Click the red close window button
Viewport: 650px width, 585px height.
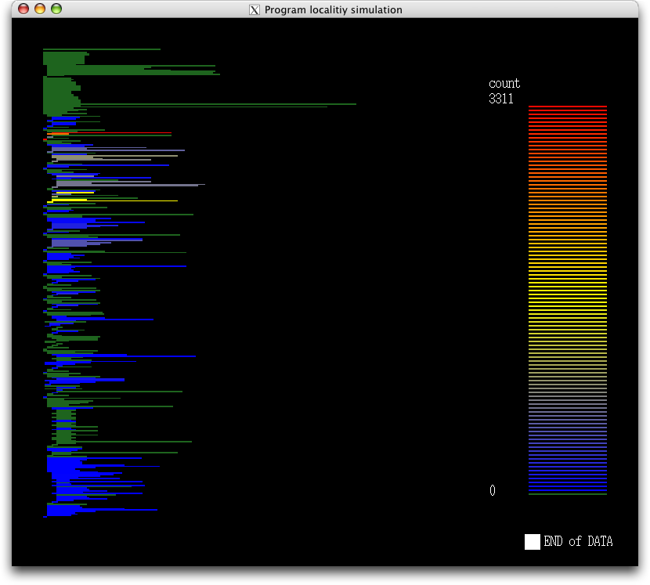click(23, 9)
